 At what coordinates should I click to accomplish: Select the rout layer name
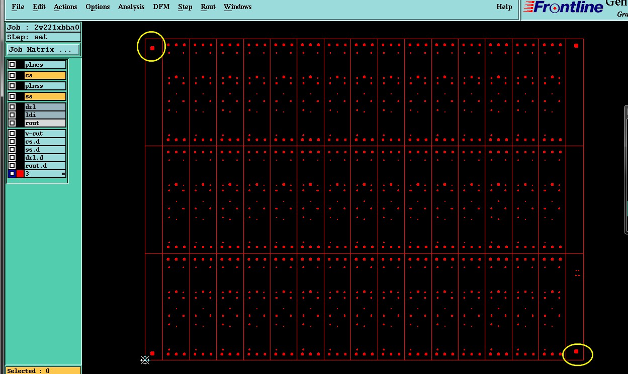[x=45, y=123]
